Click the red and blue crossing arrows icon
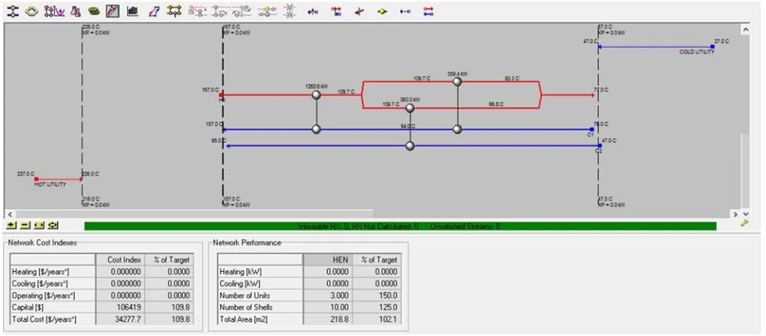766x336 pixels. 359,11
